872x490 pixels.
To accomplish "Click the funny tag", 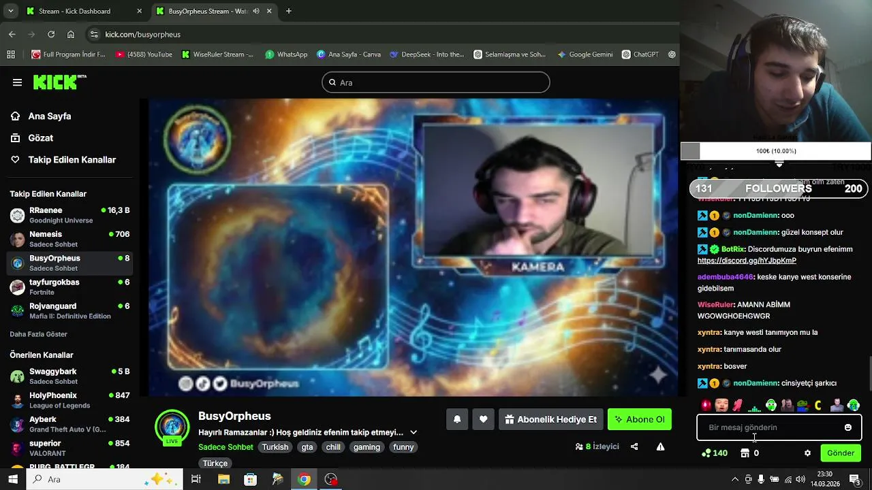I will pyautogui.click(x=403, y=447).
